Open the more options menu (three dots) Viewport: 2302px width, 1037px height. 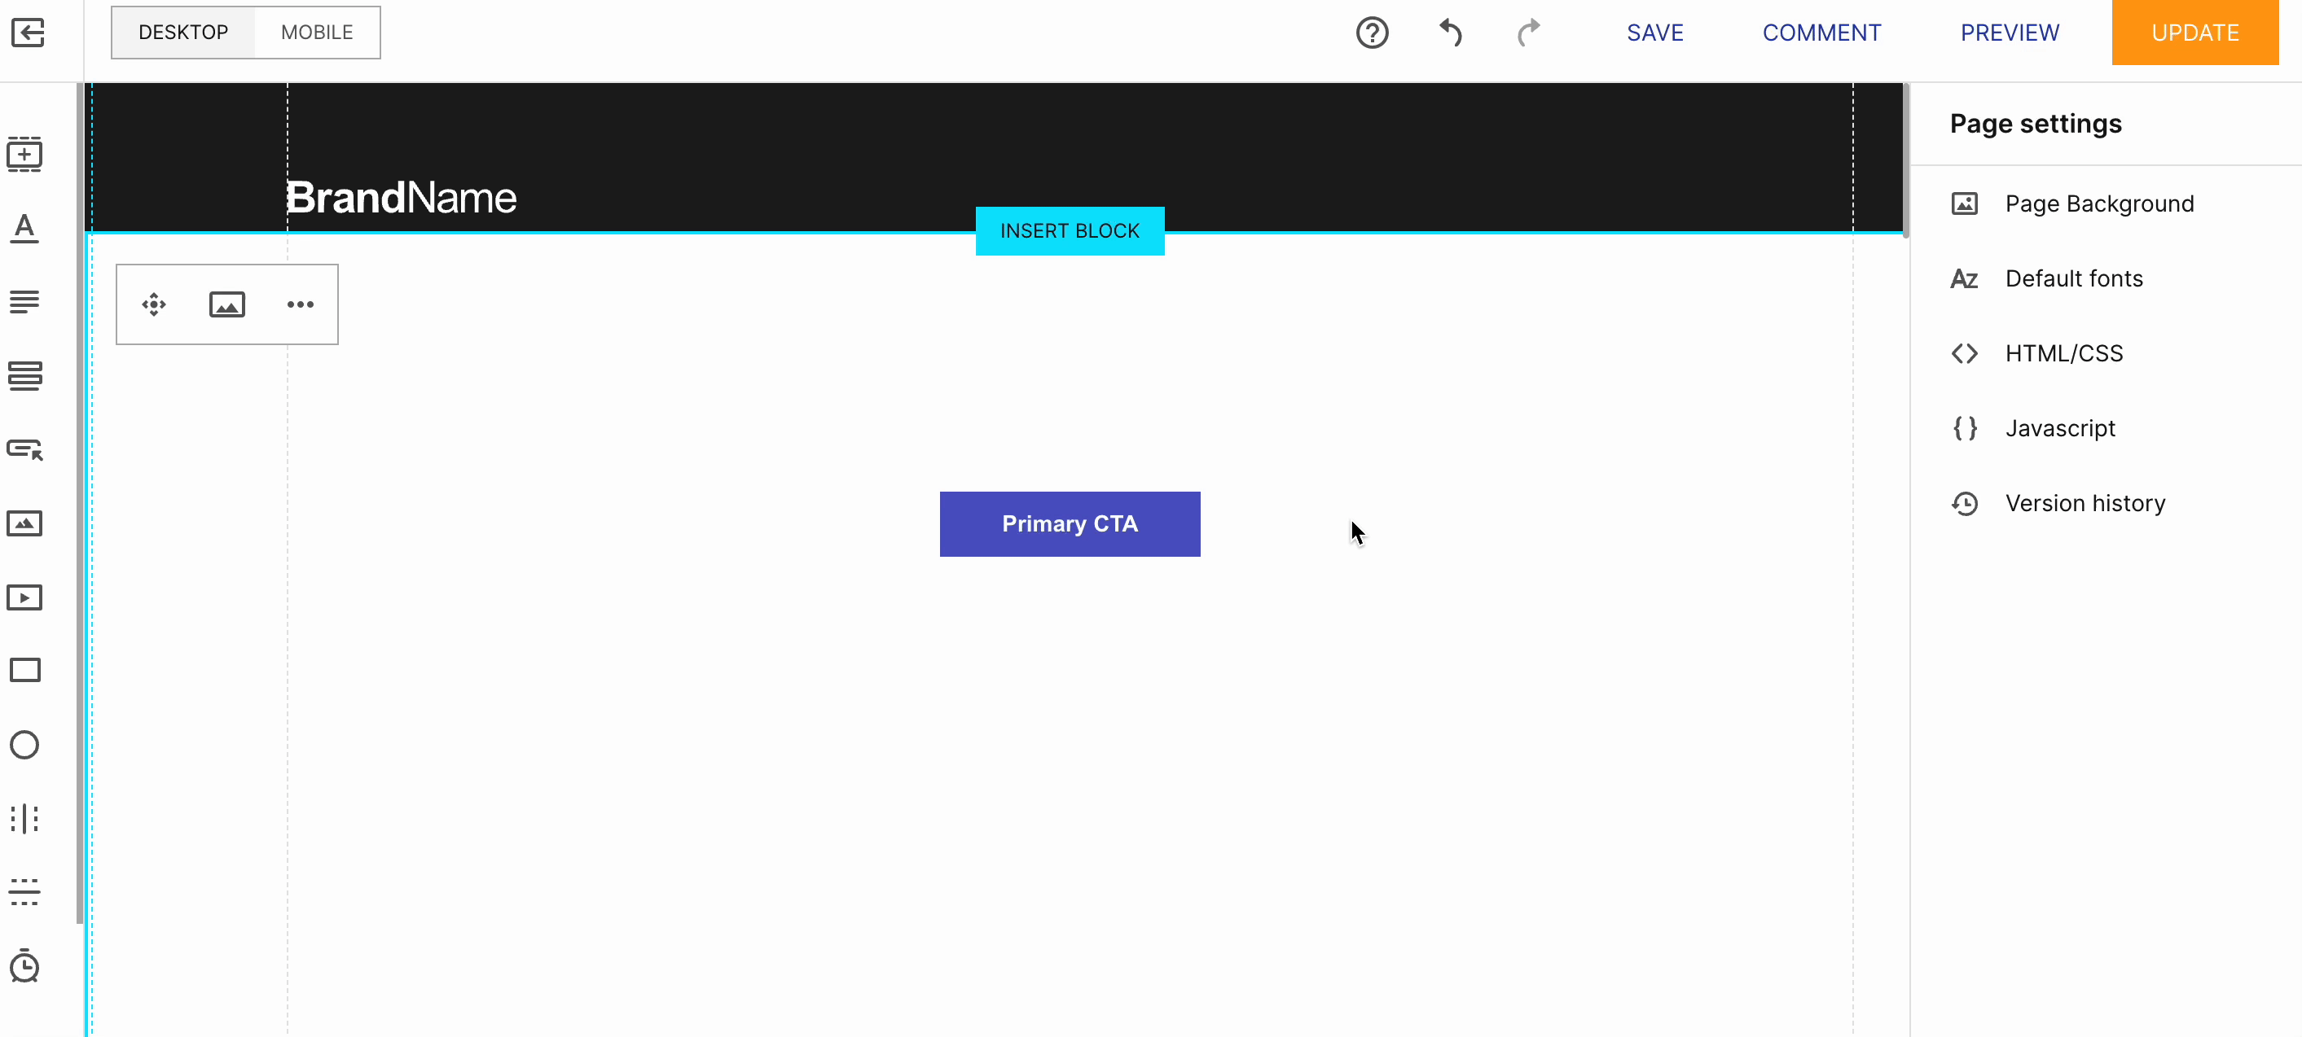pos(300,304)
